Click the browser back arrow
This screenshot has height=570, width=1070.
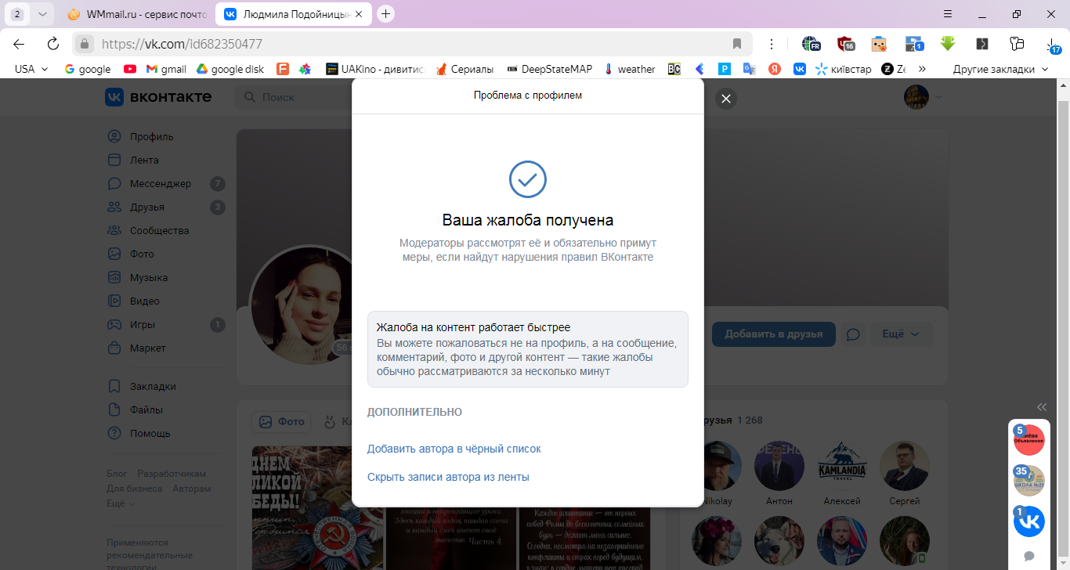pyautogui.click(x=19, y=44)
